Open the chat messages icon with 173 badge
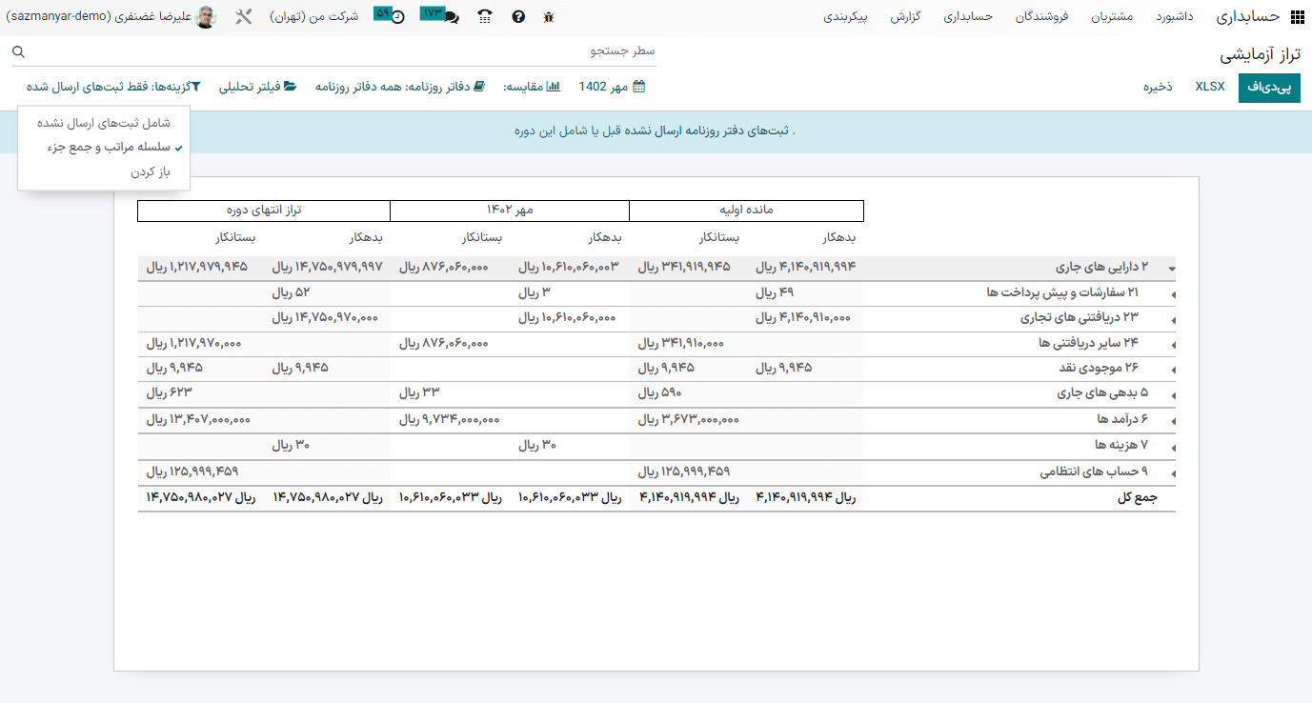 point(451,17)
